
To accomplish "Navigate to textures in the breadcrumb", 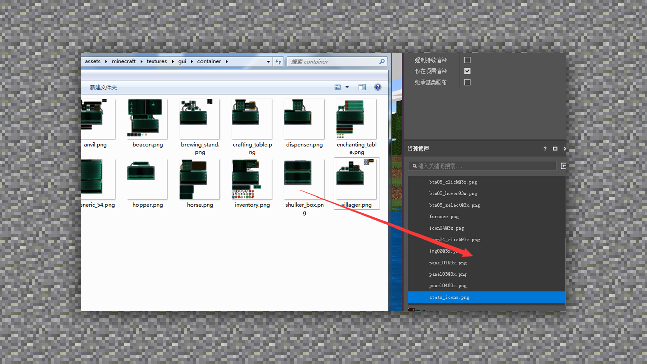I will (157, 61).
